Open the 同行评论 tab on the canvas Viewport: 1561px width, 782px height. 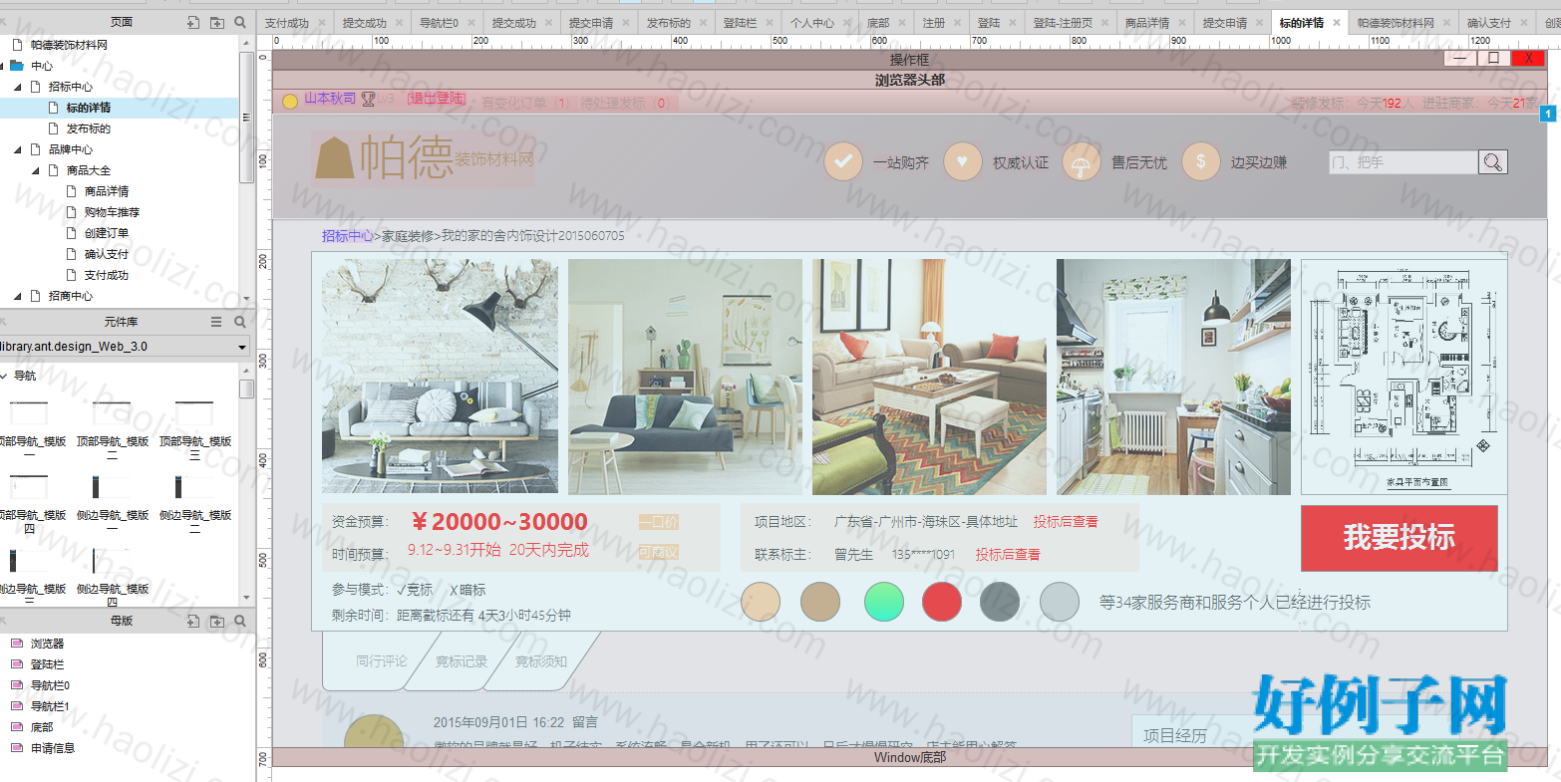(382, 660)
